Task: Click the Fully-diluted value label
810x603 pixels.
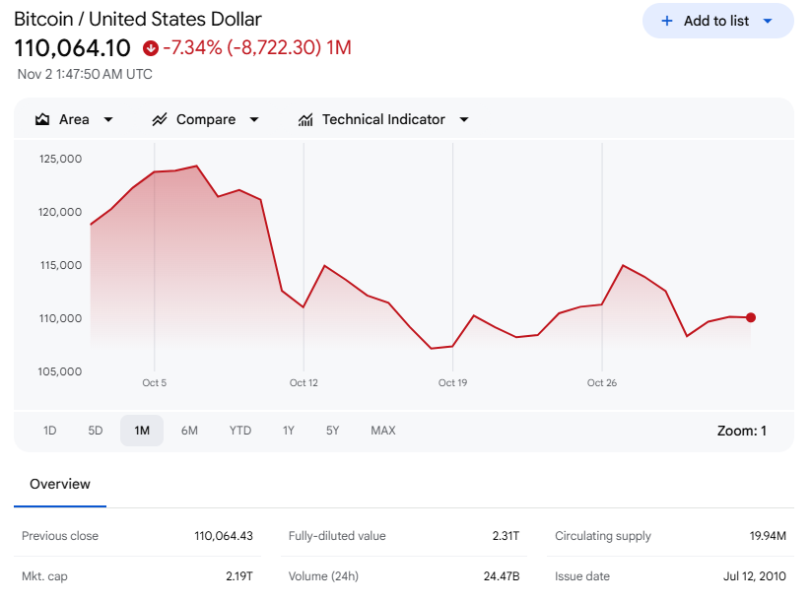Action: [x=337, y=536]
